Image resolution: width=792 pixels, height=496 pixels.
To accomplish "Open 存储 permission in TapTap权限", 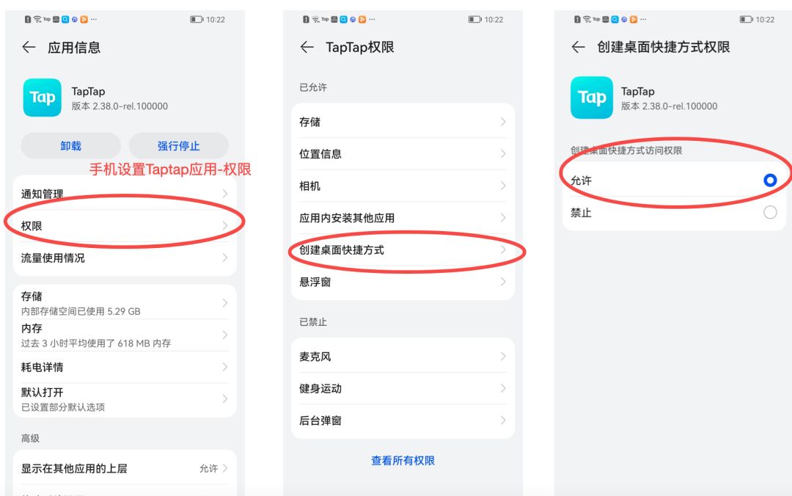I will click(403, 121).
